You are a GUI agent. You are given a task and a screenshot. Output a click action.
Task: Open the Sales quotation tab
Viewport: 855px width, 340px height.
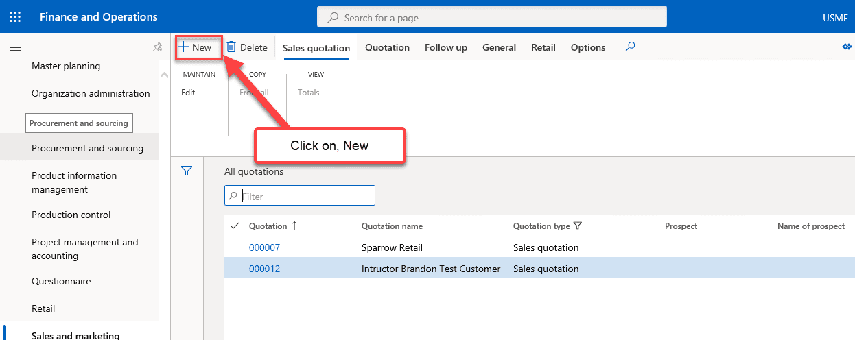(x=316, y=48)
